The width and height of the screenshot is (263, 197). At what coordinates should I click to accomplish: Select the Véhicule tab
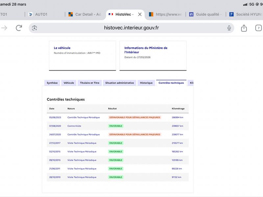(69, 83)
